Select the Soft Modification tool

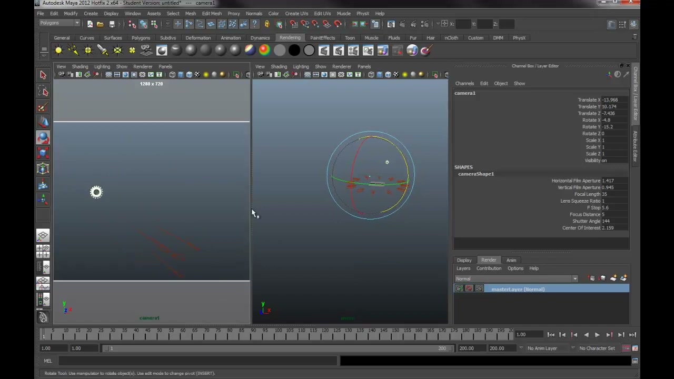(43, 184)
